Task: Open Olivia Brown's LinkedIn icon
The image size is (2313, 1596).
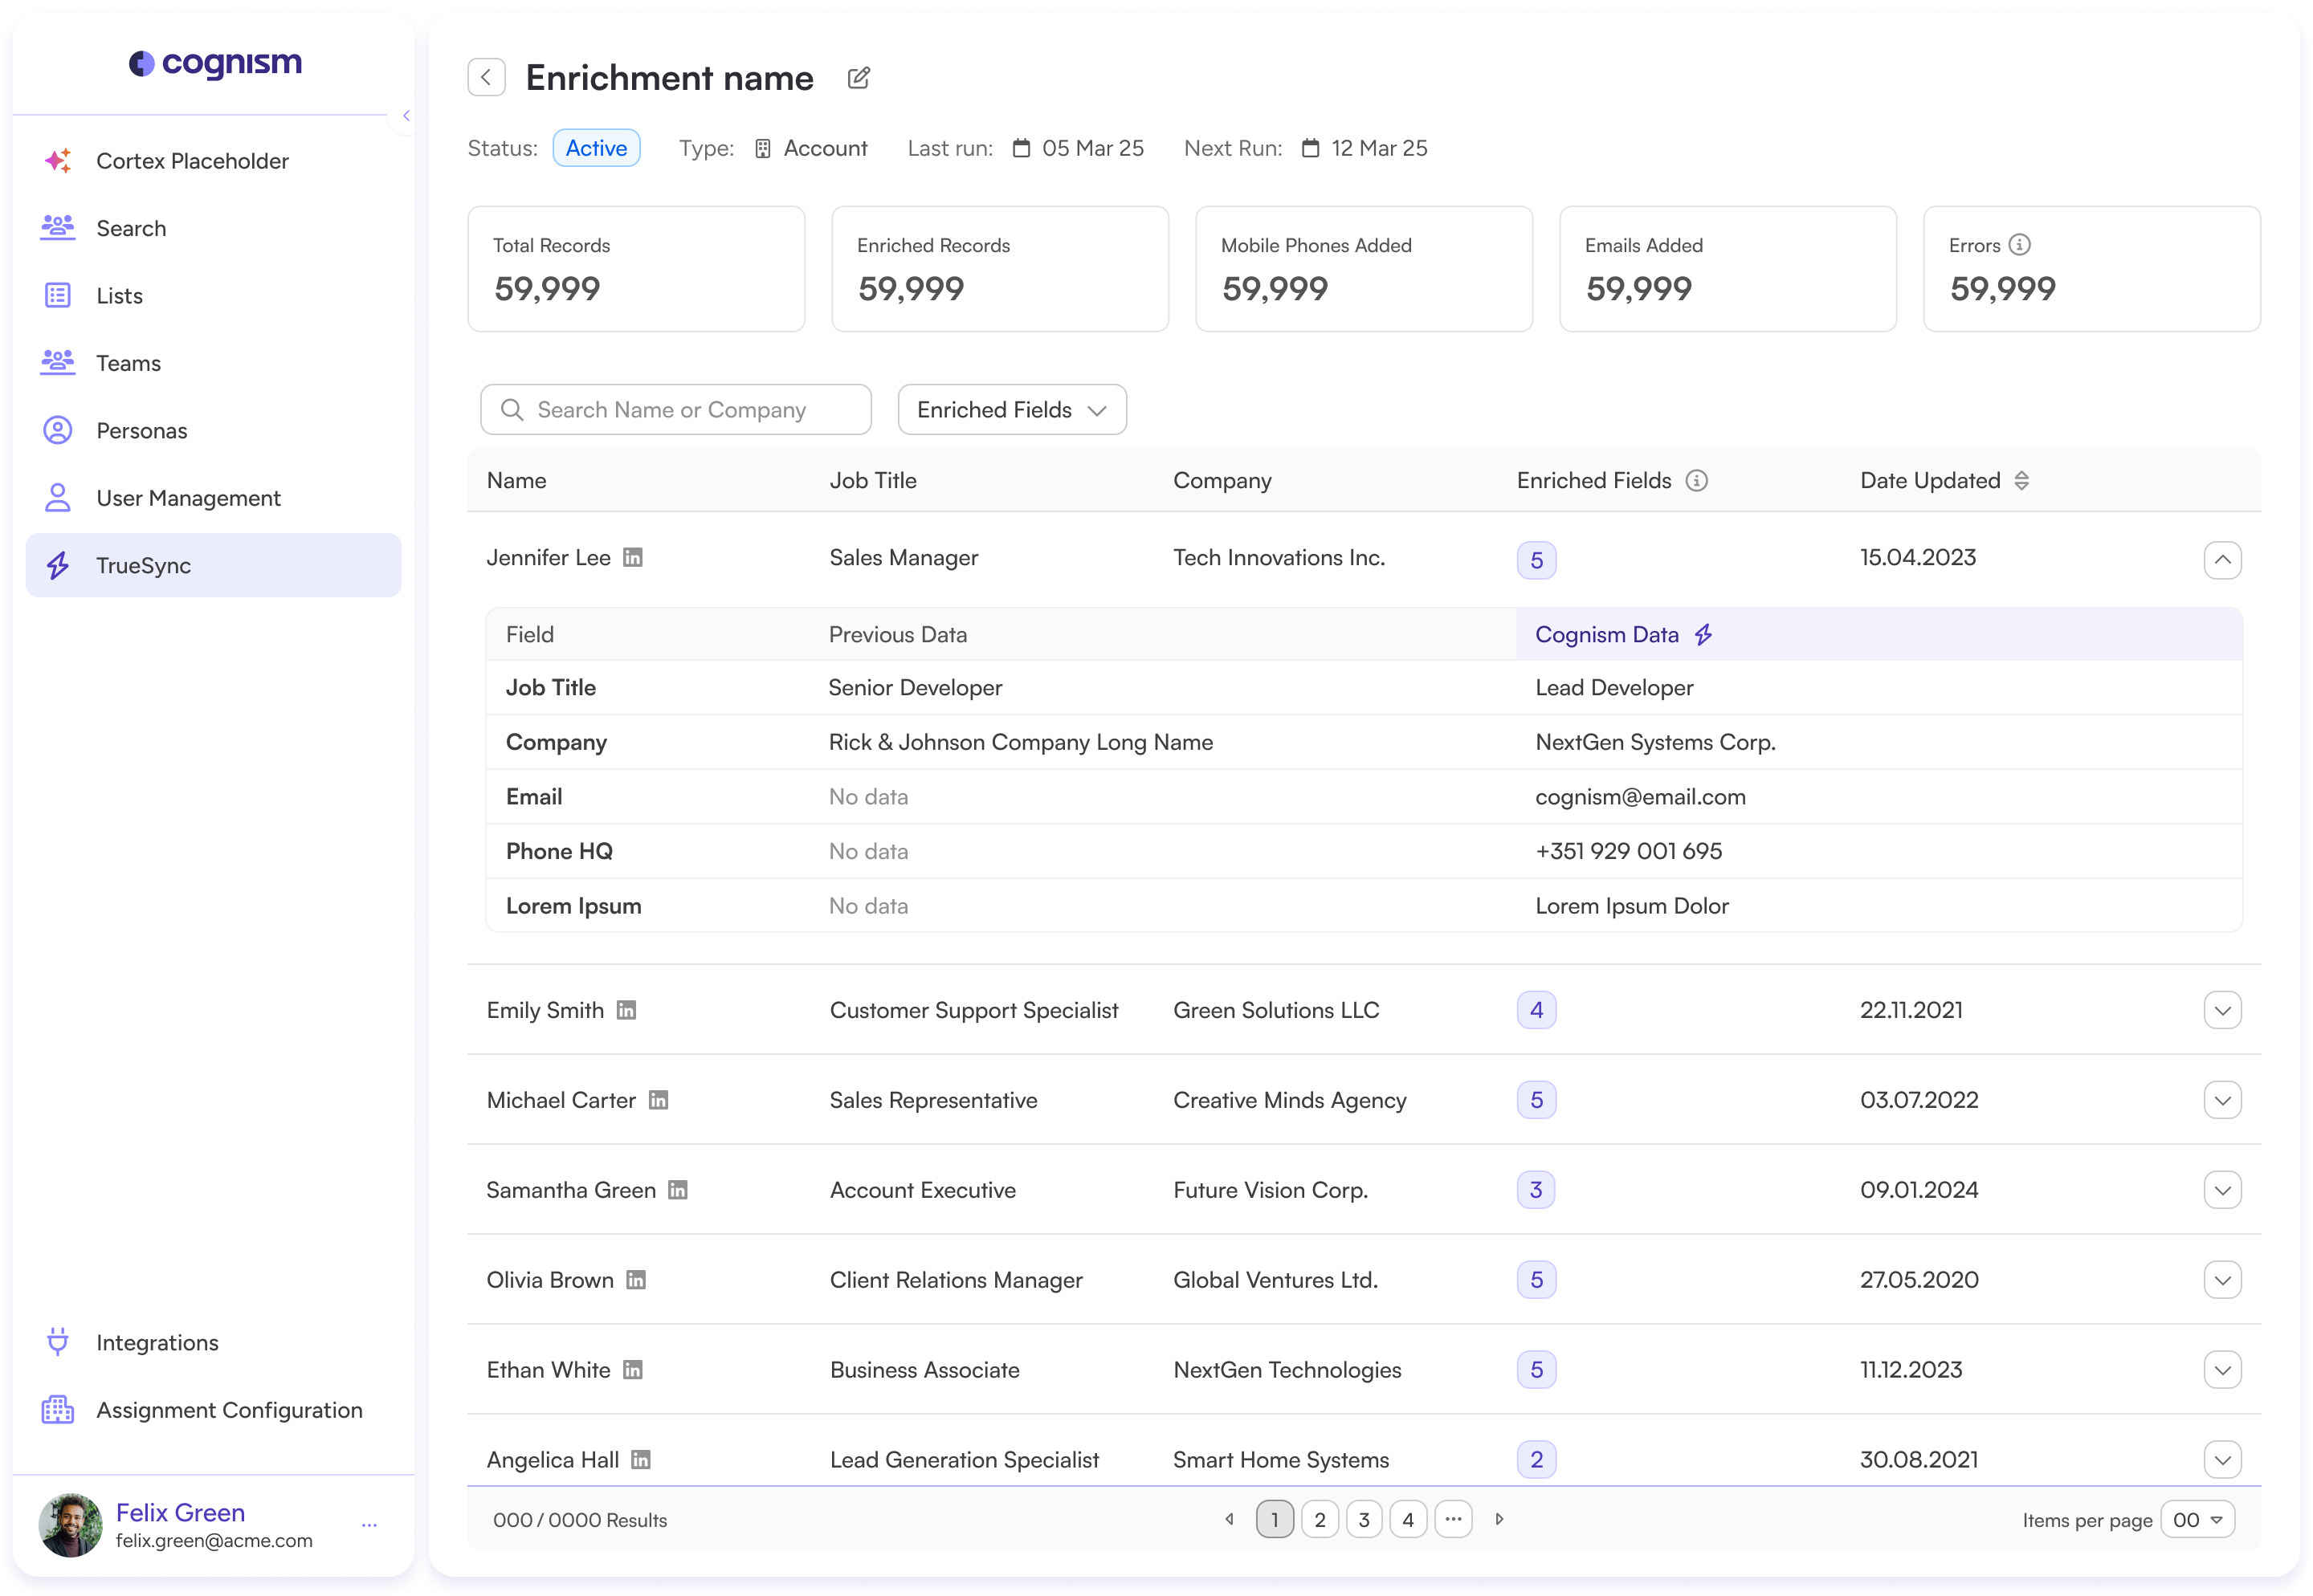Action: pos(636,1280)
